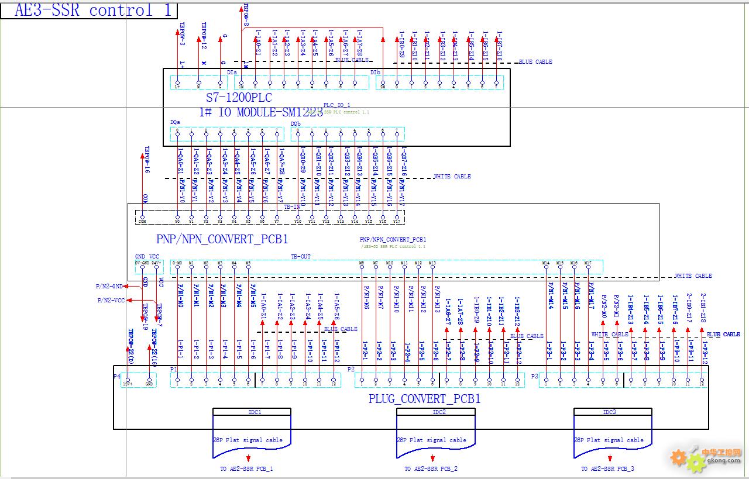Click the 'TB-OUT' terminal block label
Screen dimensions: 749x479
tap(301, 257)
